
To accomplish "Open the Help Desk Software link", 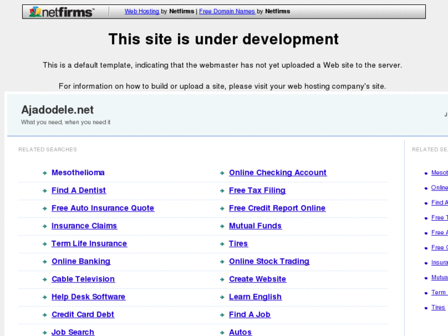I will (88, 297).
